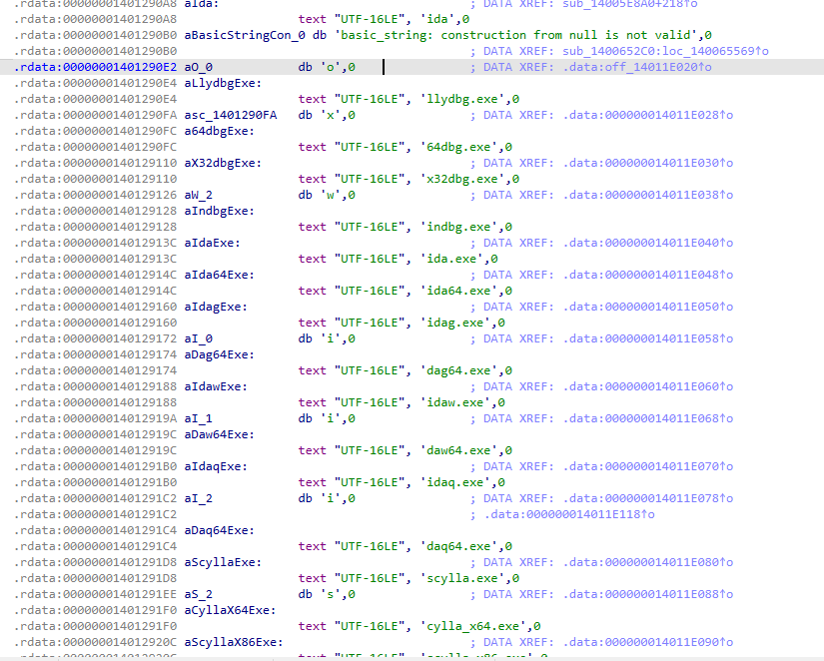Select the a64dbgExe label
This screenshot has width=824, height=661.
pos(220,131)
